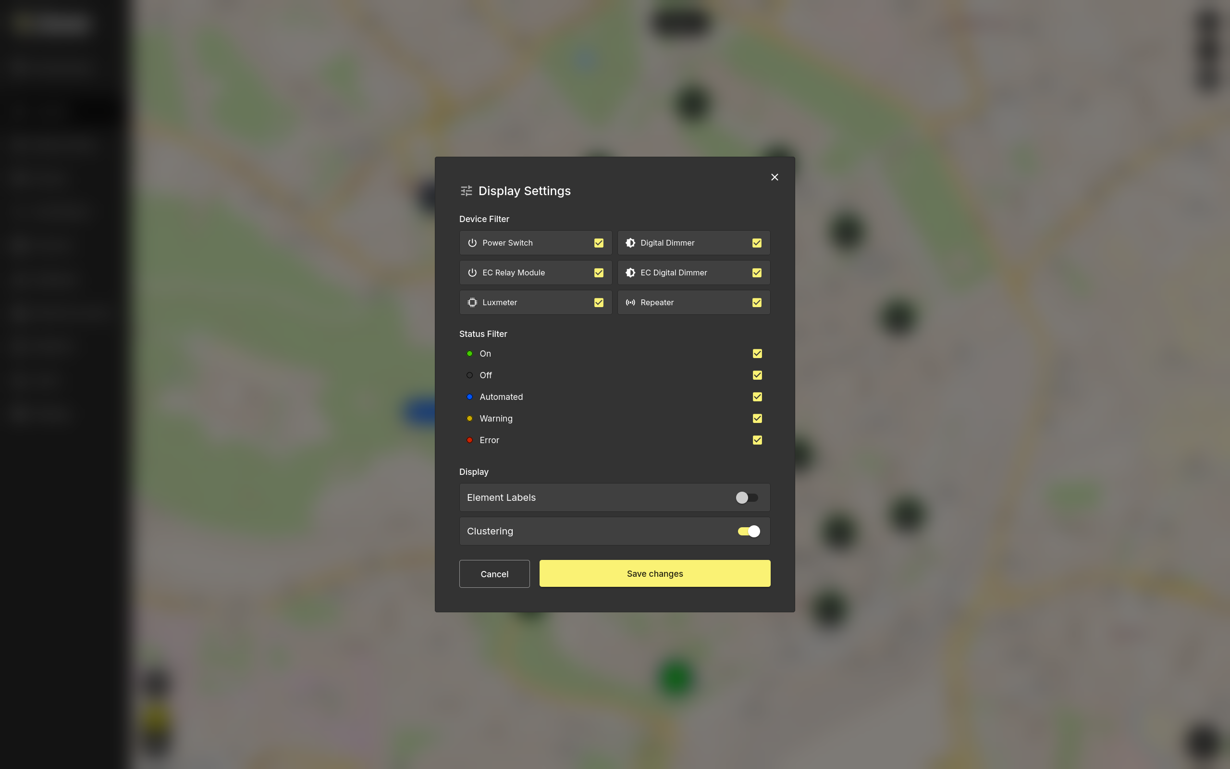Image resolution: width=1230 pixels, height=769 pixels.
Task: Click the green On status dot
Action: click(x=469, y=353)
